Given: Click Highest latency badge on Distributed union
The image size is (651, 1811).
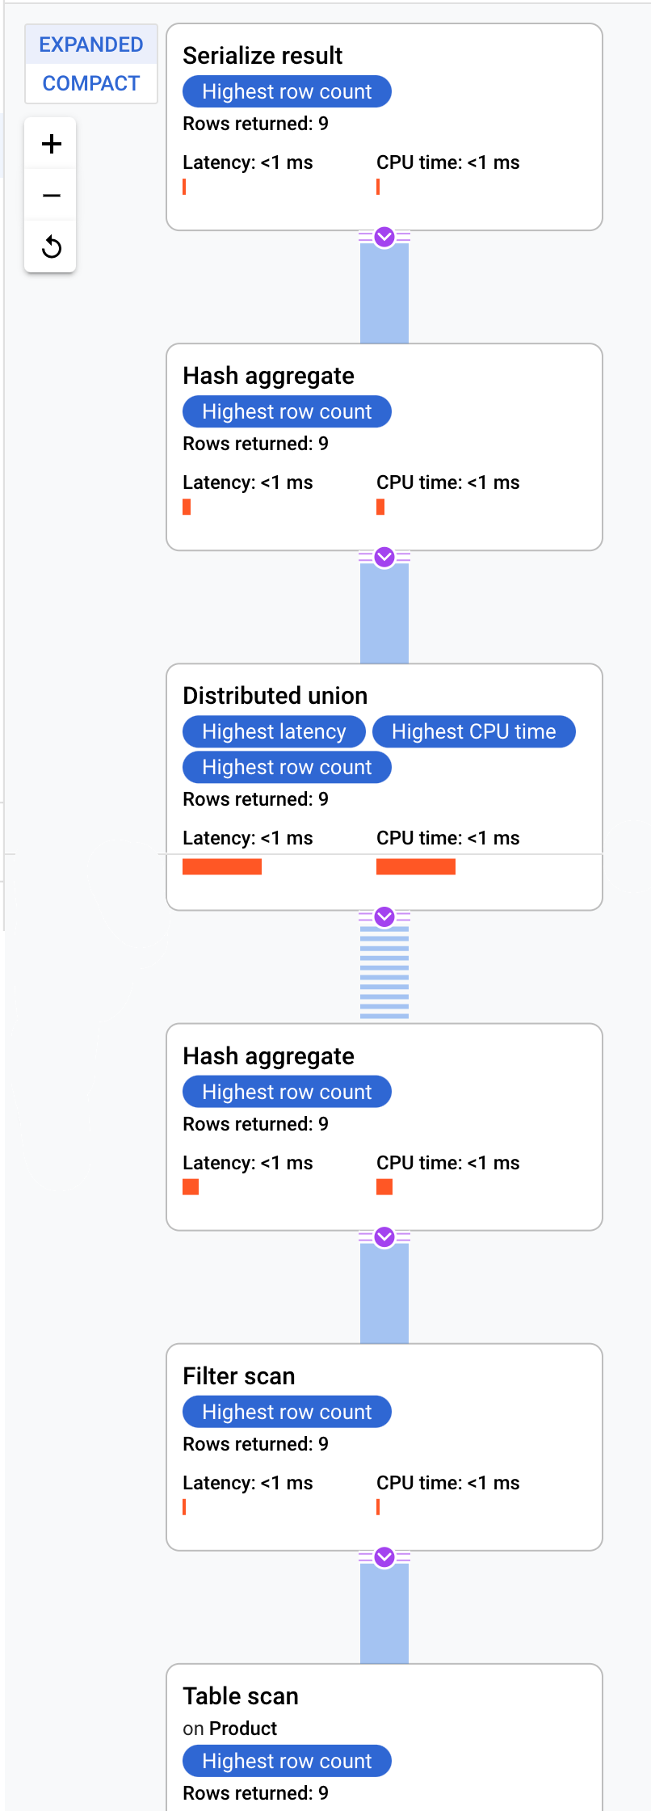Looking at the screenshot, I should [x=274, y=731].
